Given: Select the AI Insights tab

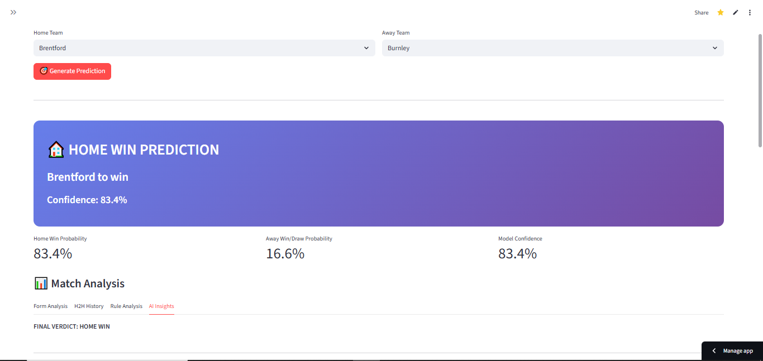Looking at the screenshot, I should 161,306.
